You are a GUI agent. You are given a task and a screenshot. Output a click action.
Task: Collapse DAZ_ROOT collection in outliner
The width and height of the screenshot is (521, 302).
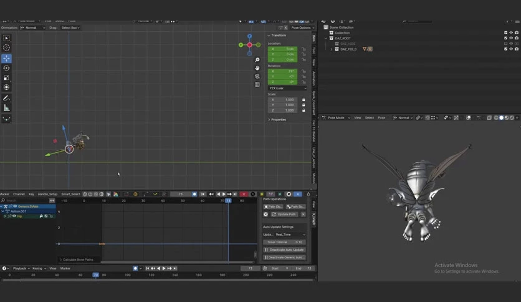click(326, 38)
